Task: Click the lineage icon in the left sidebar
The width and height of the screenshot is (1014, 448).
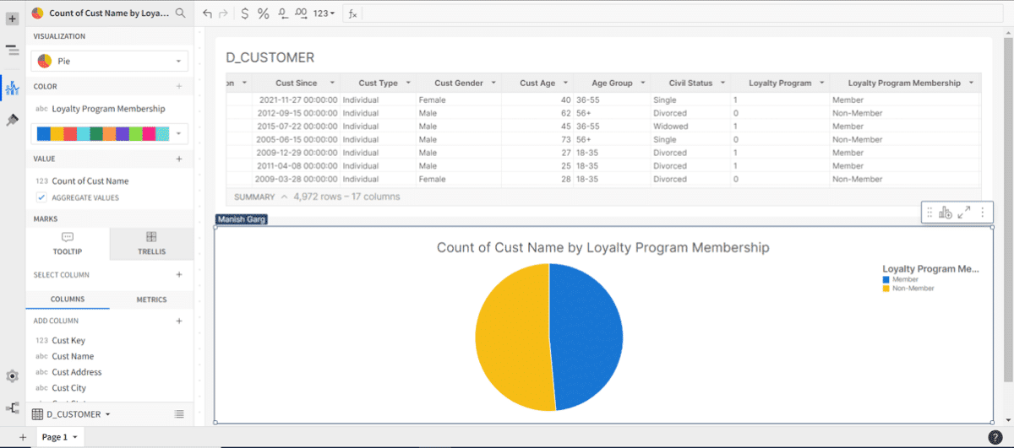Action: [x=12, y=408]
